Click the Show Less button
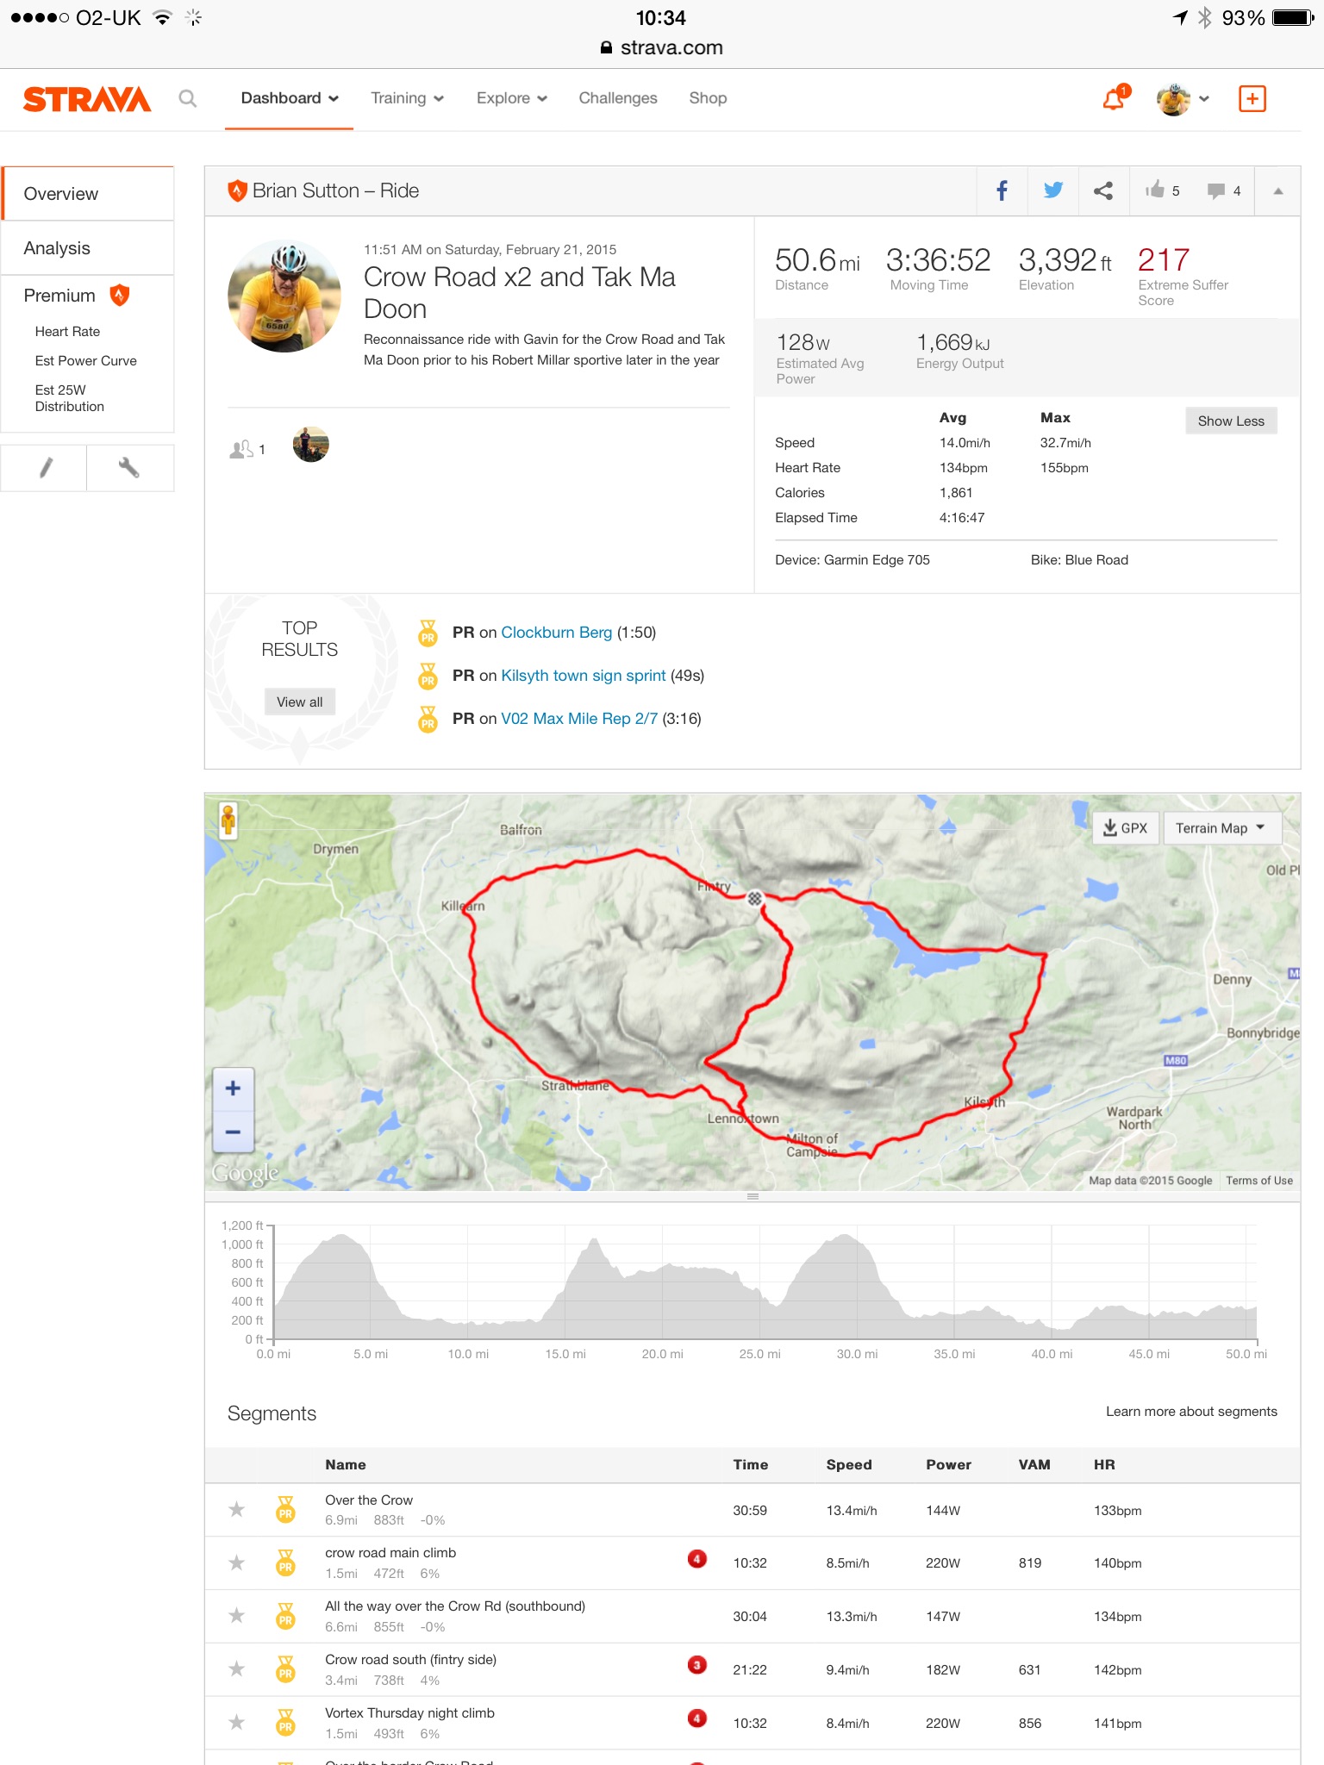The width and height of the screenshot is (1324, 1765). point(1230,421)
